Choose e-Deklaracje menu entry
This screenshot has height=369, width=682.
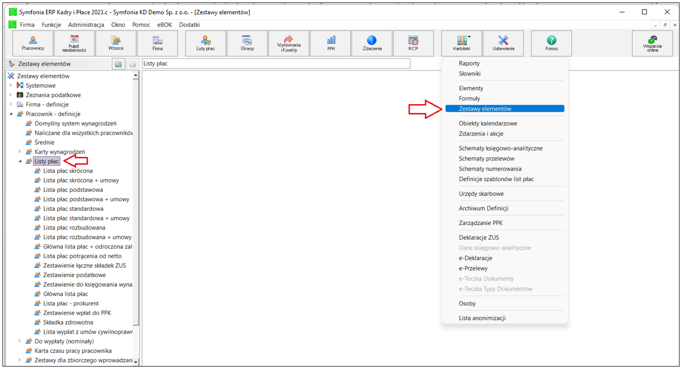[504, 258]
